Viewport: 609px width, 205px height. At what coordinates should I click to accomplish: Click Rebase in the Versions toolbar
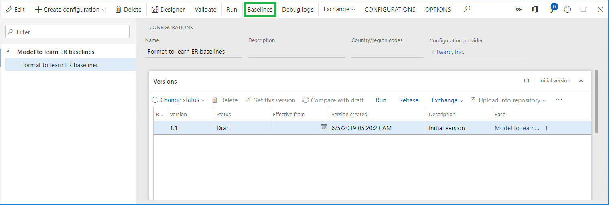click(x=408, y=100)
